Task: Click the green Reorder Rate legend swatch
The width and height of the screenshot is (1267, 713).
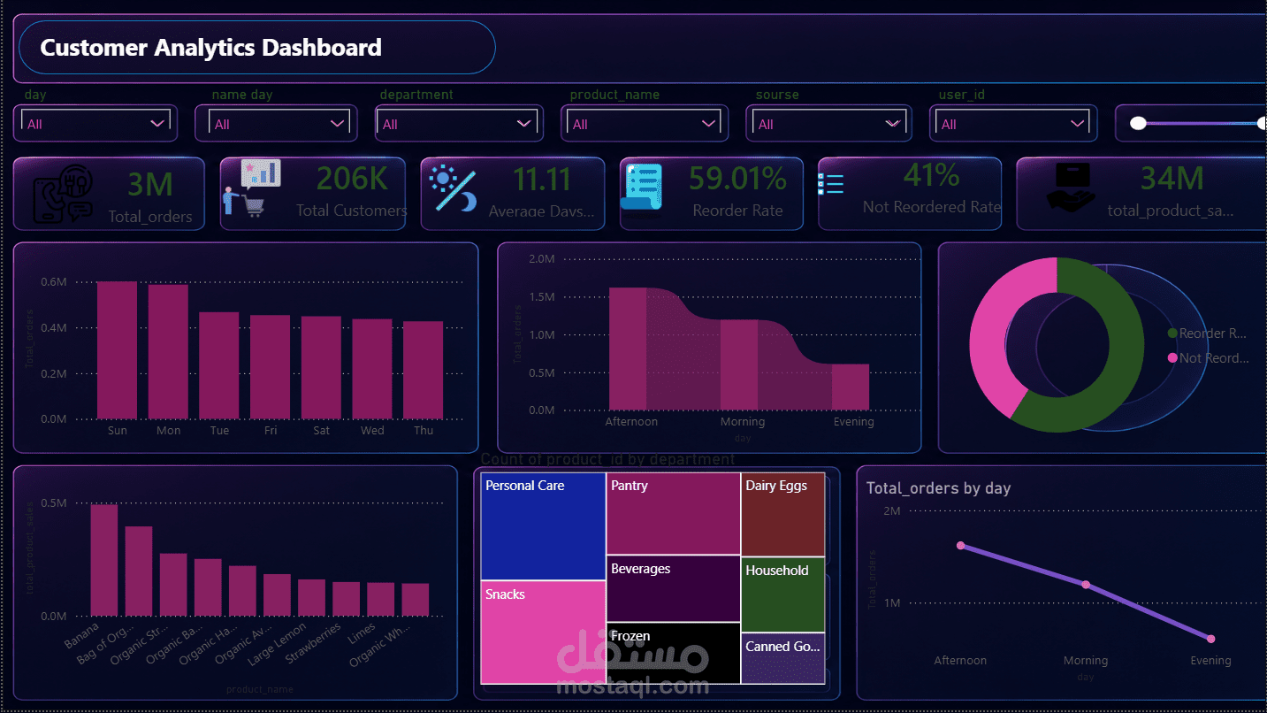Action: click(x=1172, y=333)
